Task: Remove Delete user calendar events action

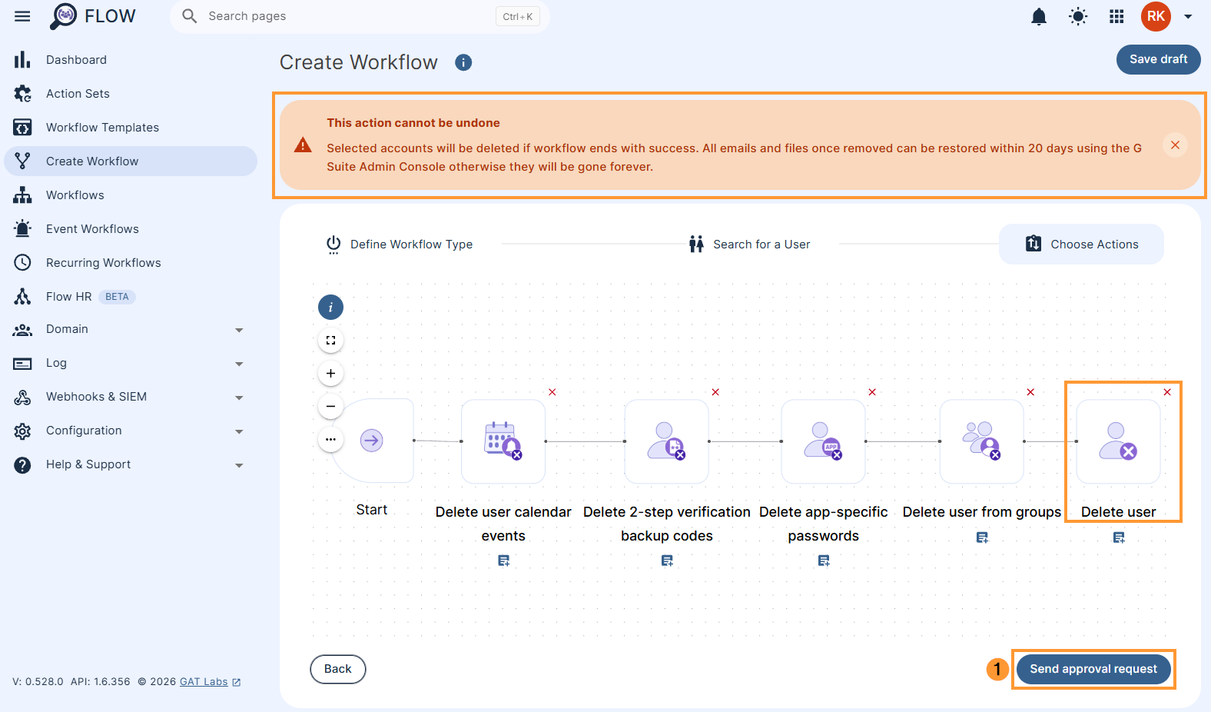Action: [x=552, y=392]
